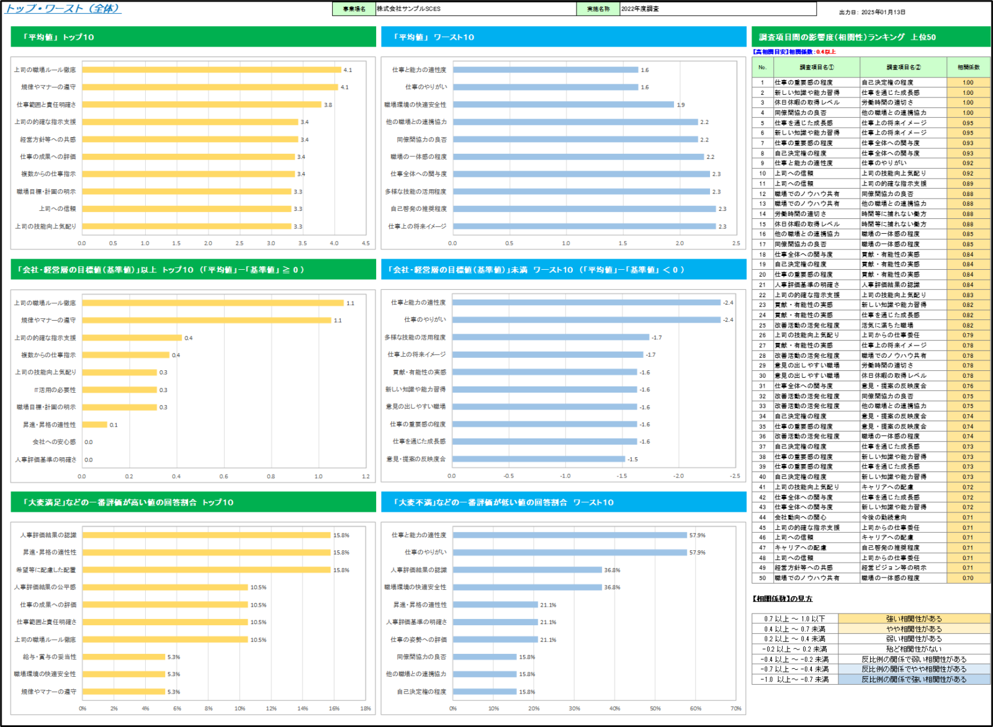Click the 相関係数 column header
Image resolution: width=993 pixels, height=727 pixels.
(x=968, y=67)
